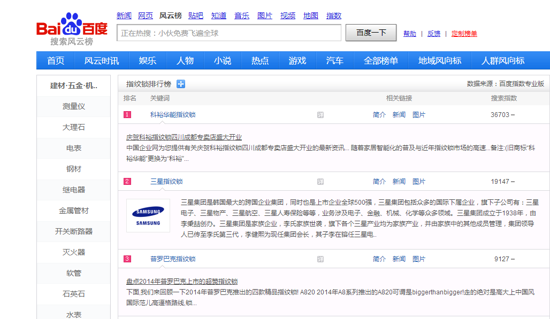
Task: Open the 全部榜单 tab
Action: [x=381, y=60]
